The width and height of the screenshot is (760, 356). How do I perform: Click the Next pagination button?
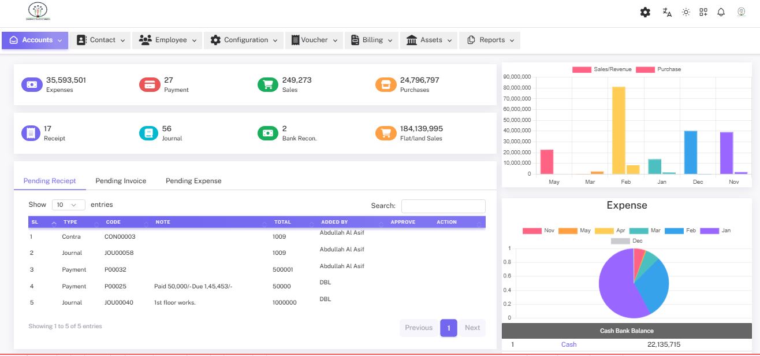click(x=472, y=328)
